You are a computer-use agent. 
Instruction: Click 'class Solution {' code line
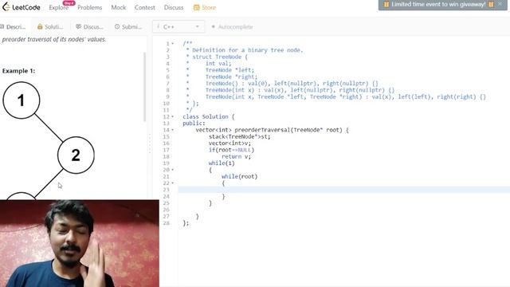[x=209, y=116]
